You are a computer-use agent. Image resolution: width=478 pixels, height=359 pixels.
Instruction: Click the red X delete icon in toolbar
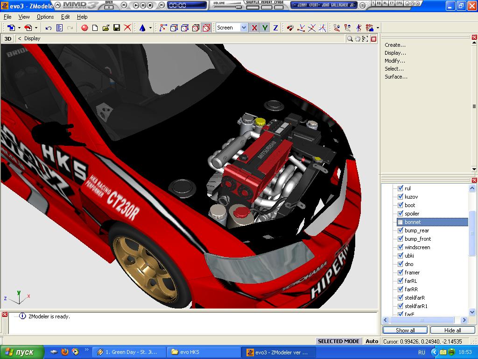pyautogui.click(x=127, y=28)
